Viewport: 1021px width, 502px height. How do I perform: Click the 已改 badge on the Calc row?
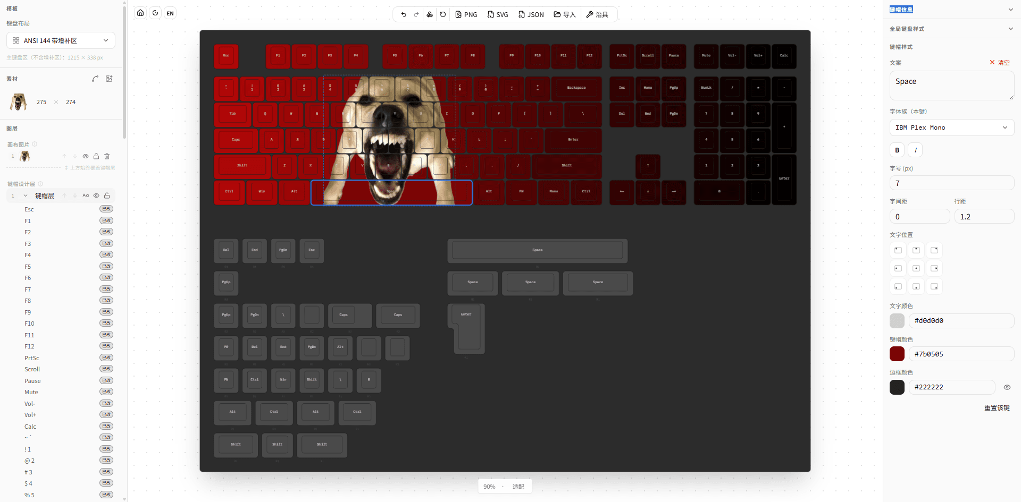(x=106, y=426)
